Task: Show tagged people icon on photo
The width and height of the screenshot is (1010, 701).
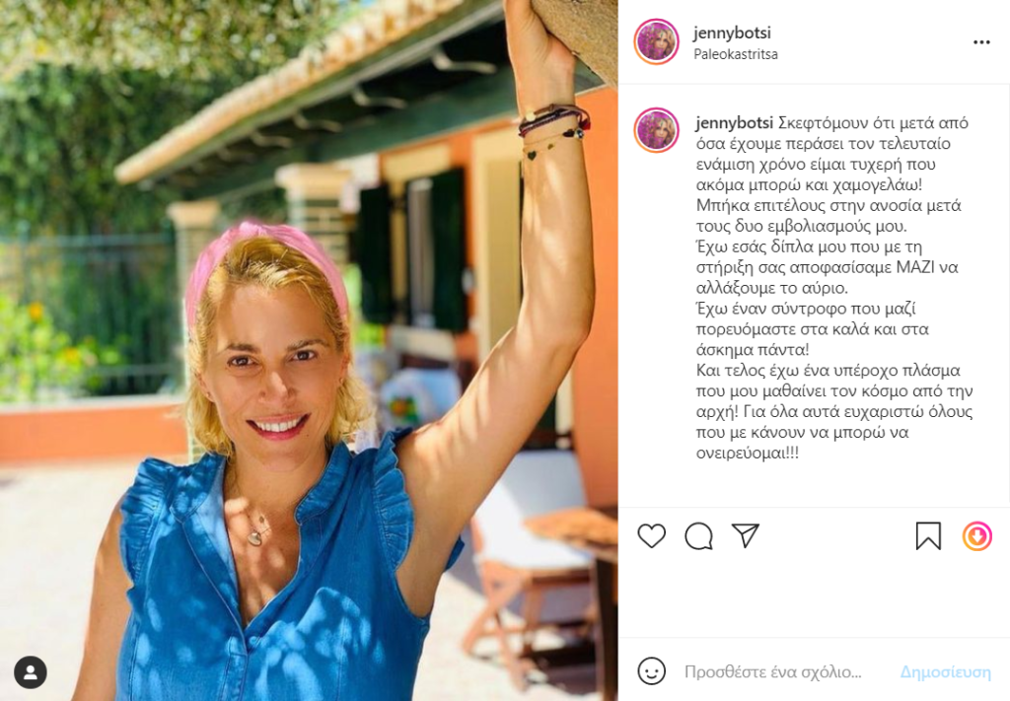Action: [x=31, y=672]
